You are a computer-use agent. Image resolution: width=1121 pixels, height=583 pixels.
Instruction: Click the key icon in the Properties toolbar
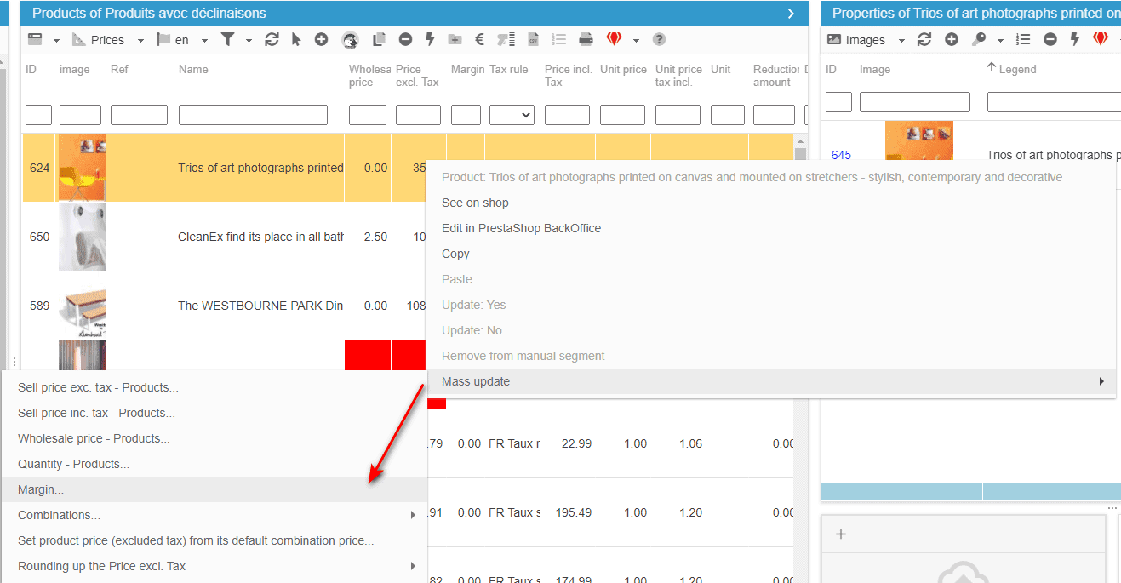[x=980, y=40]
